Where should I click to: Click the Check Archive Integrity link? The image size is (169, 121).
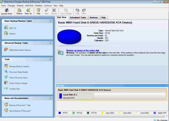point(18,83)
